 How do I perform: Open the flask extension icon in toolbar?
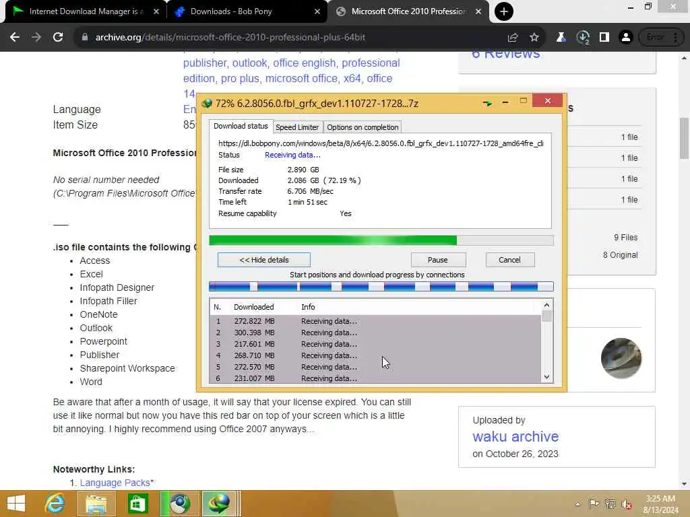pos(561,38)
